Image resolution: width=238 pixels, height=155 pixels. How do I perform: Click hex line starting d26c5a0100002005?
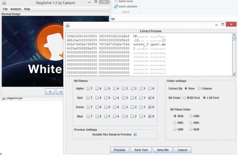[116, 40]
